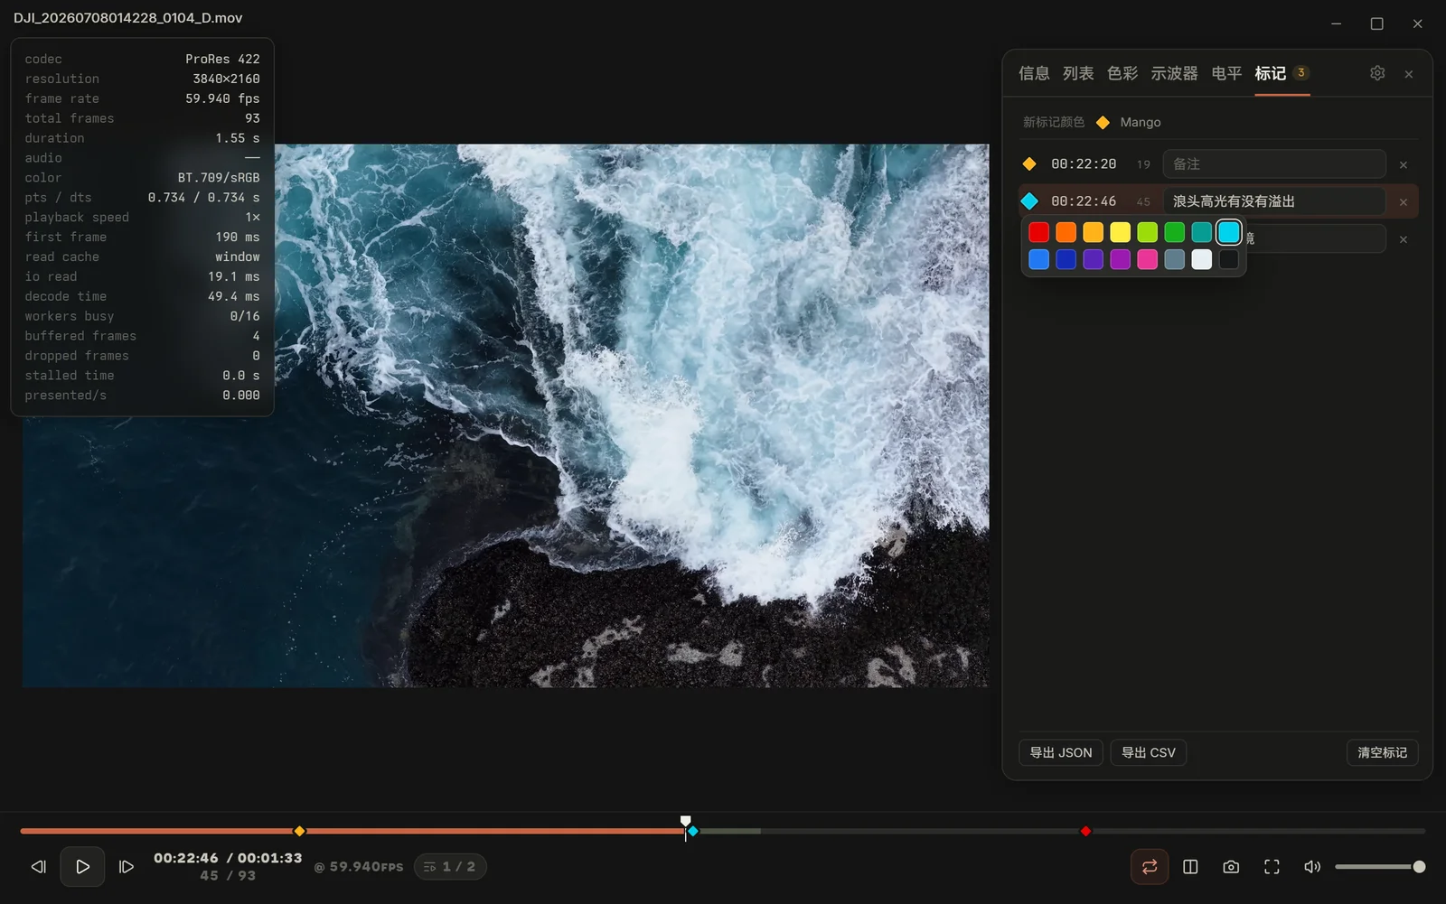The width and height of the screenshot is (1446, 904).
Task: Select the purple color swatch
Action: (1121, 259)
